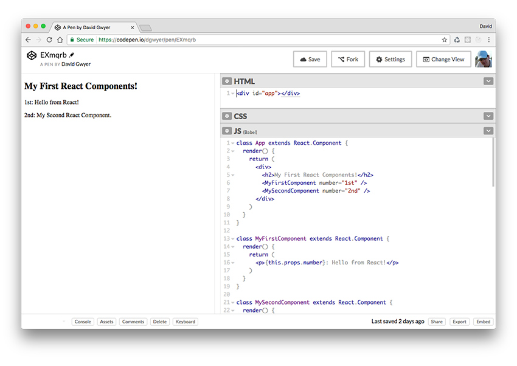517x366 pixels.
Task: Open Chrome three-dot menu
Action: point(488,40)
